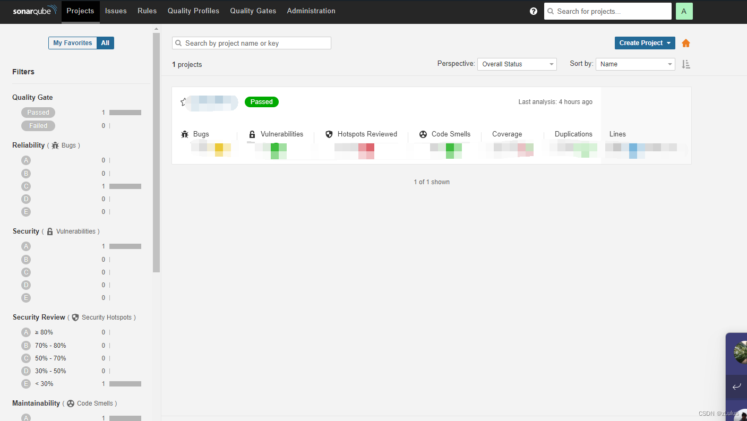Filter Security Review by 70% - 80%
The height and width of the screenshot is (421, 747).
point(44,346)
